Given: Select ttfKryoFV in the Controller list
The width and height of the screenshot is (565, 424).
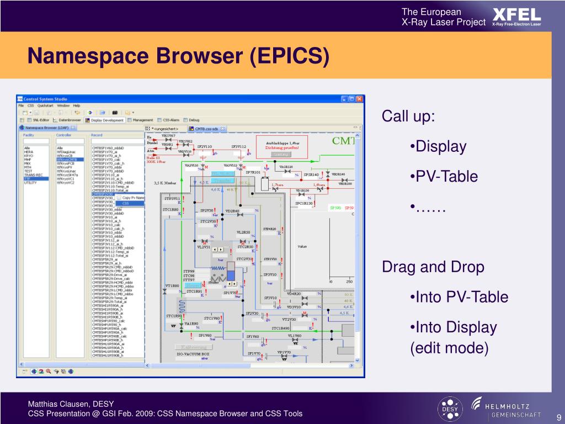Looking at the screenshot, I should click(x=70, y=167).
